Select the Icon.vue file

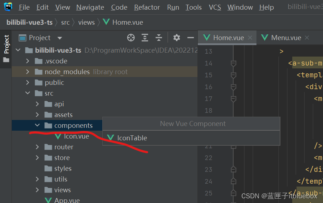coord(76,136)
